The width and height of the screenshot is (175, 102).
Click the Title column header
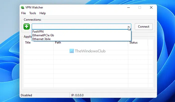[x=38, y=43]
